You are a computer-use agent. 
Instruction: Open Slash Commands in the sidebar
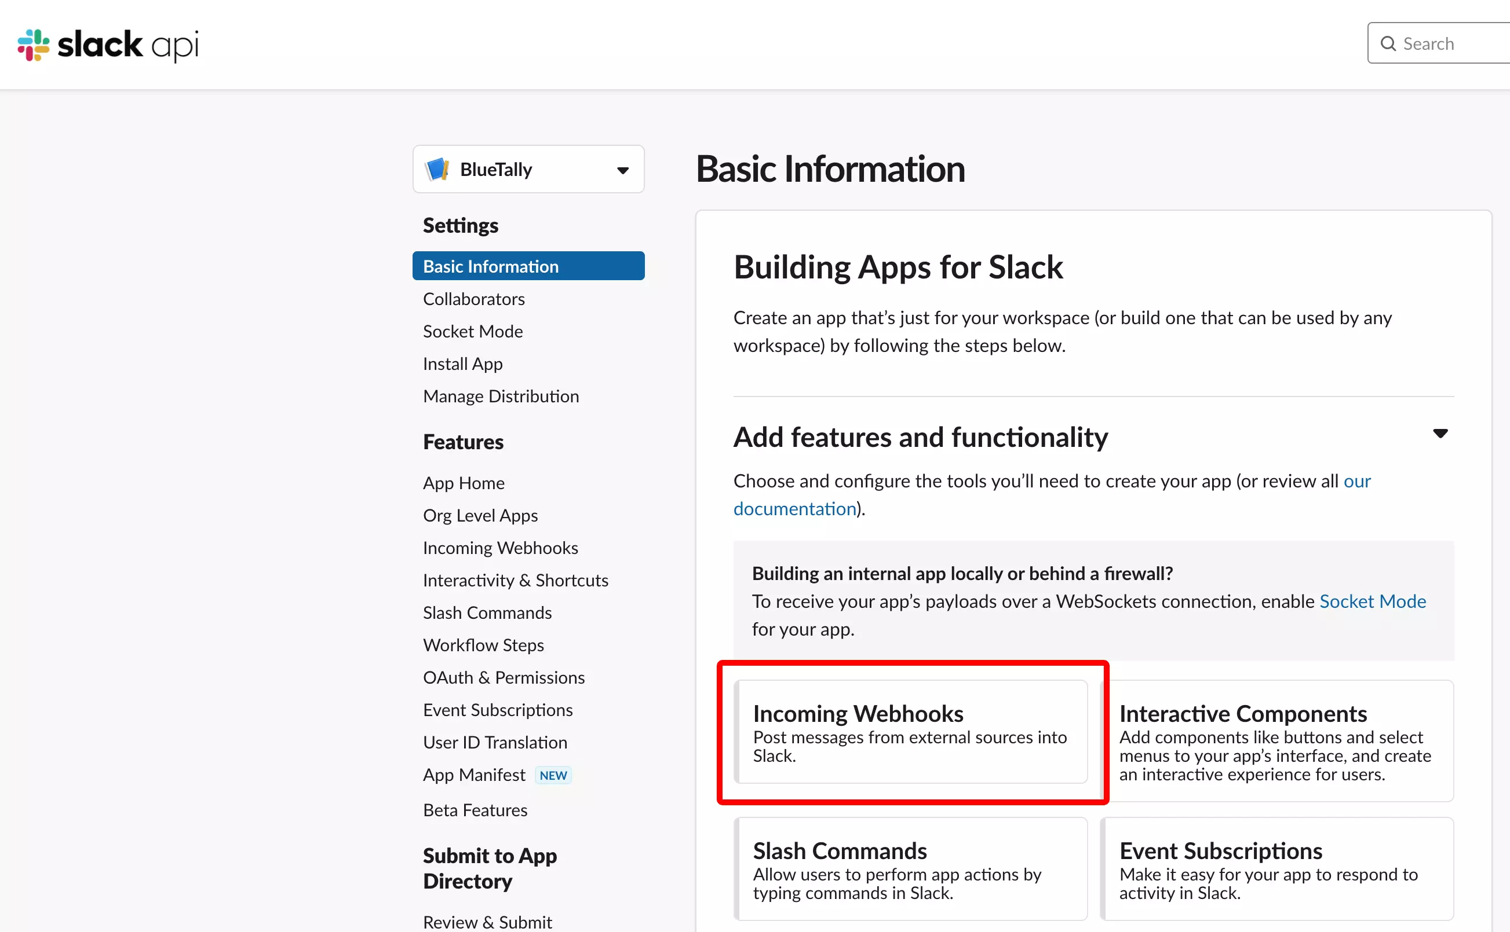[487, 612]
